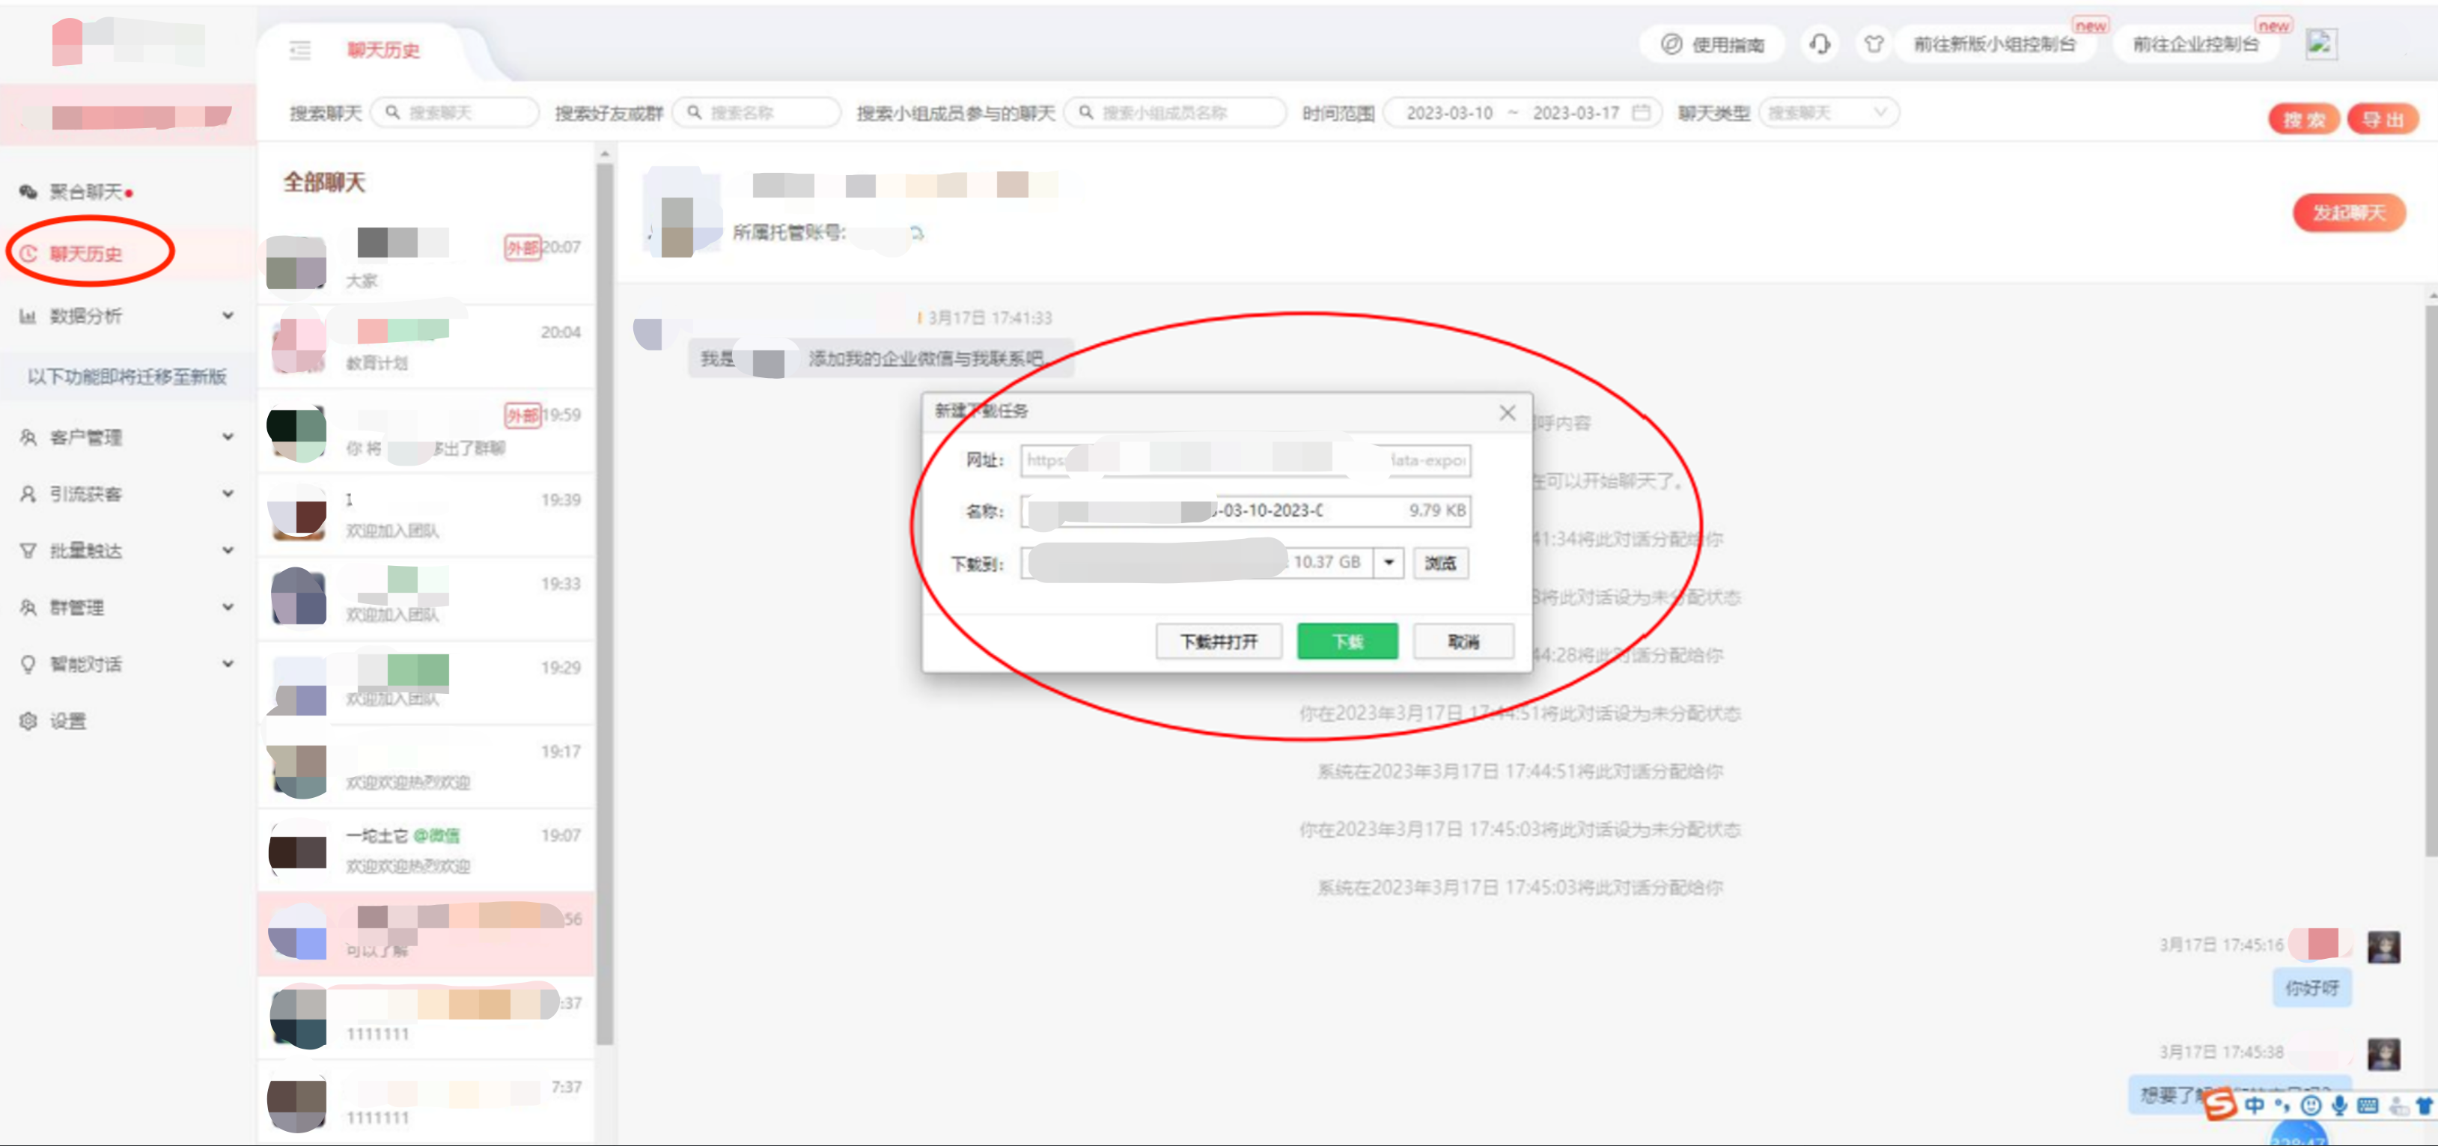This screenshot has width=2438, height=1146.
Task: Open the 19:17 欢迎欢迎热烈欢迎 chat
Action: [426, 766]
